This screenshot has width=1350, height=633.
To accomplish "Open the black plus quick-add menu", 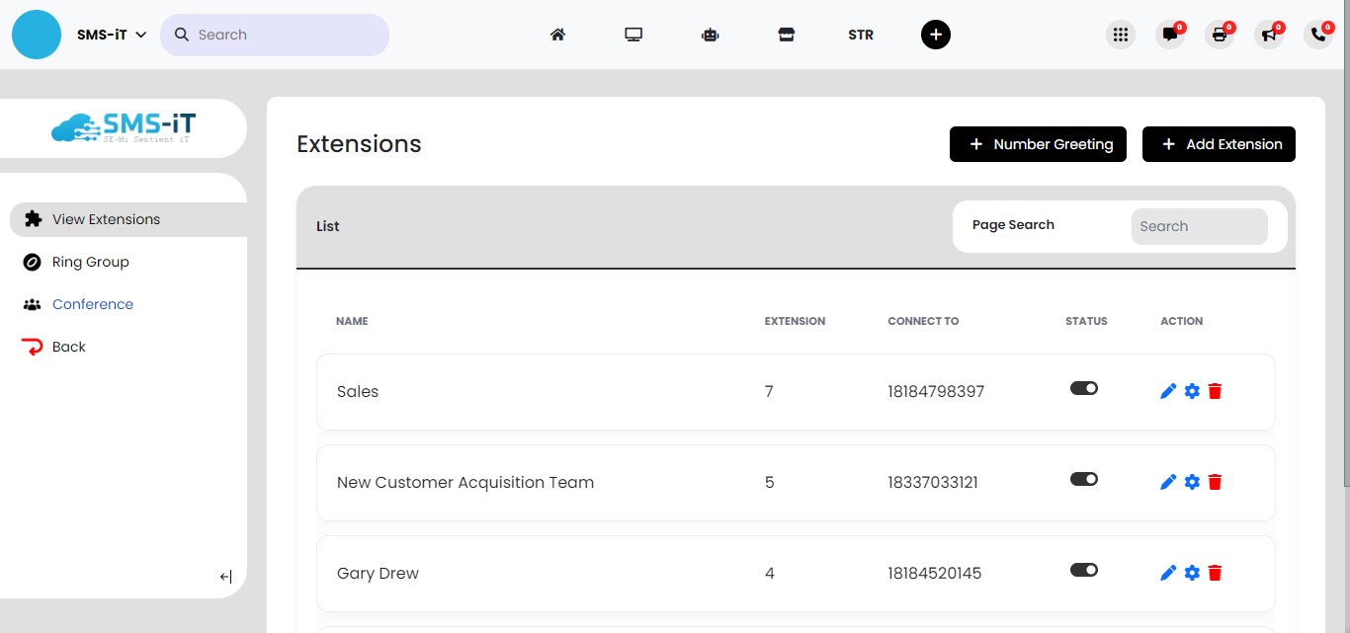I will pyautogui.click(x=935, y=35).
